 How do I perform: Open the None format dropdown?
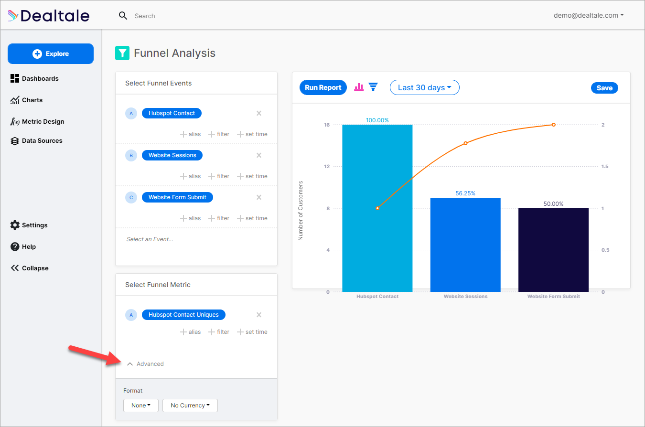pyautogui.click(x=141, y=406)
